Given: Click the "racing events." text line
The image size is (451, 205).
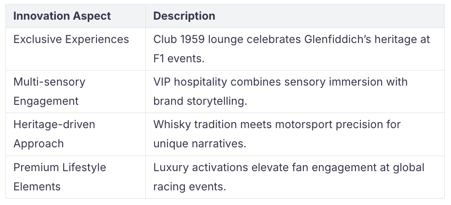Looking at the screenshot, I should [189, 186].
